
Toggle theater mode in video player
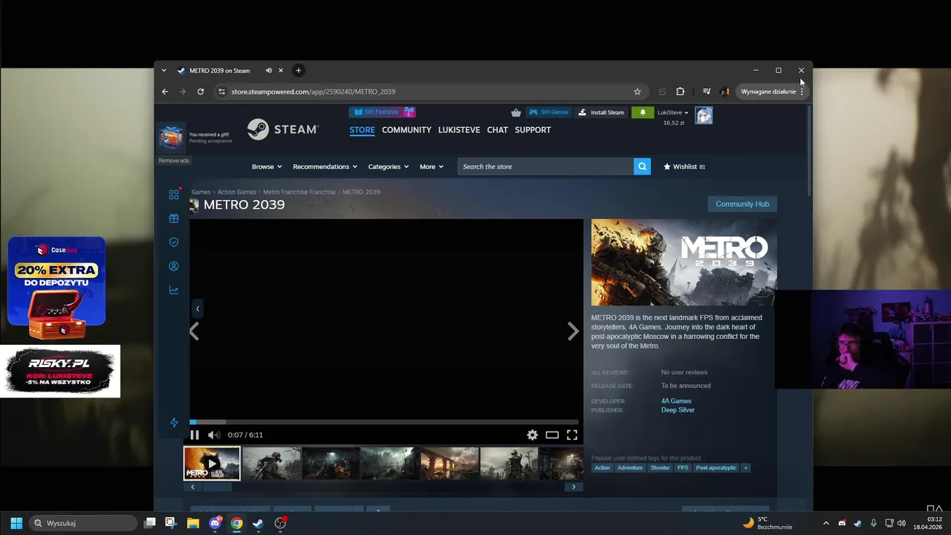[x=552, y=435]
